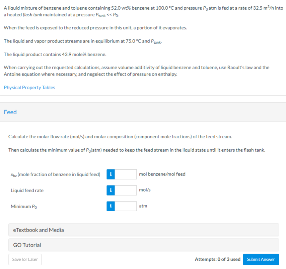Click the mol/s unit label

(x=145, y=190)
